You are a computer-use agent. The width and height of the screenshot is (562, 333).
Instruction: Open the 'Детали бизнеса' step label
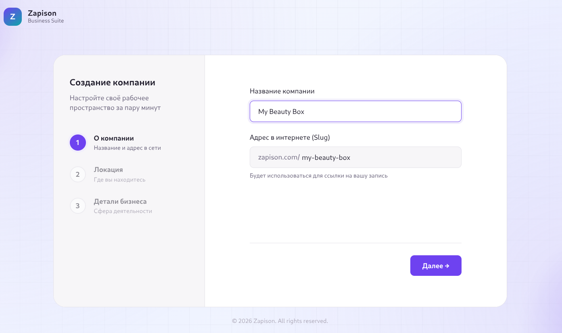click(x=120, y=201)
